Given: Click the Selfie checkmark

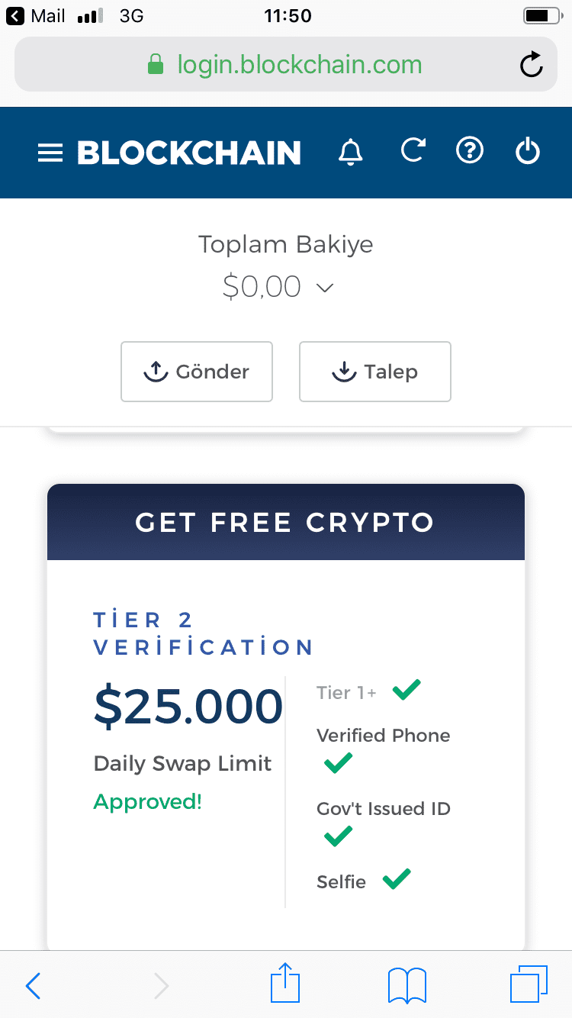Looking at the screenshot, I should 397,880.
